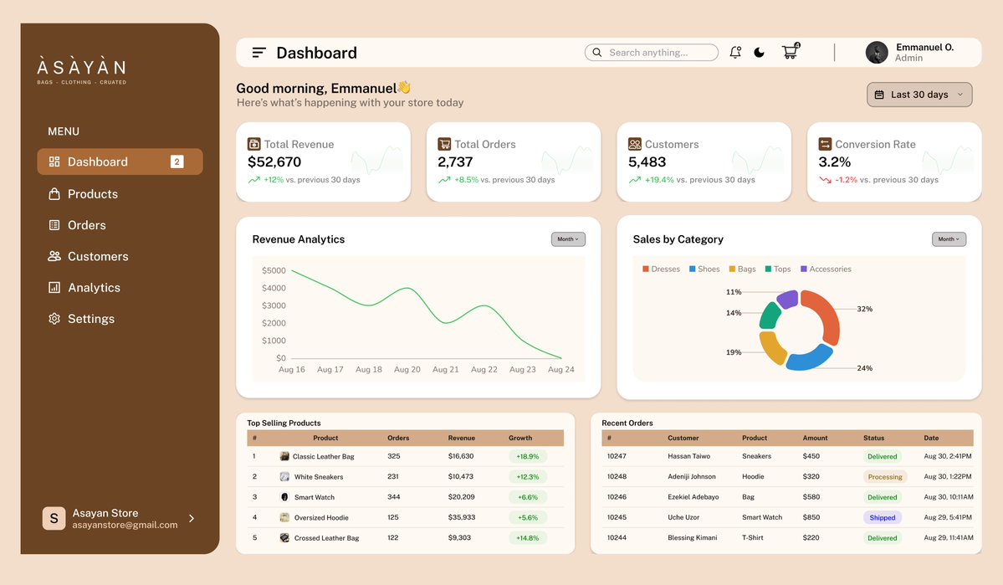Select Dashboard in the sidebar menu
Viewport: 1003px width, 585px height.
(120, 162)
